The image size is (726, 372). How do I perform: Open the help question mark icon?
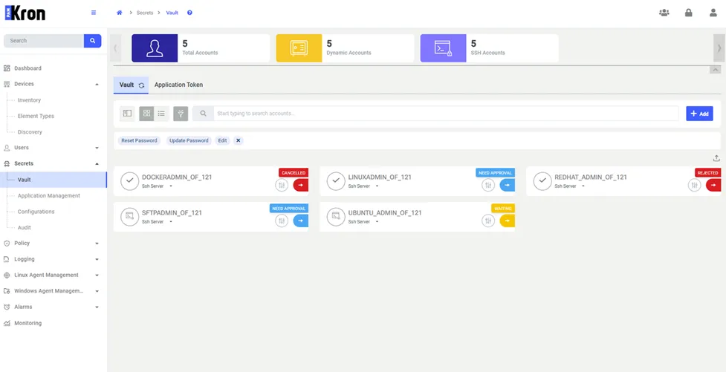click(189, 13)
